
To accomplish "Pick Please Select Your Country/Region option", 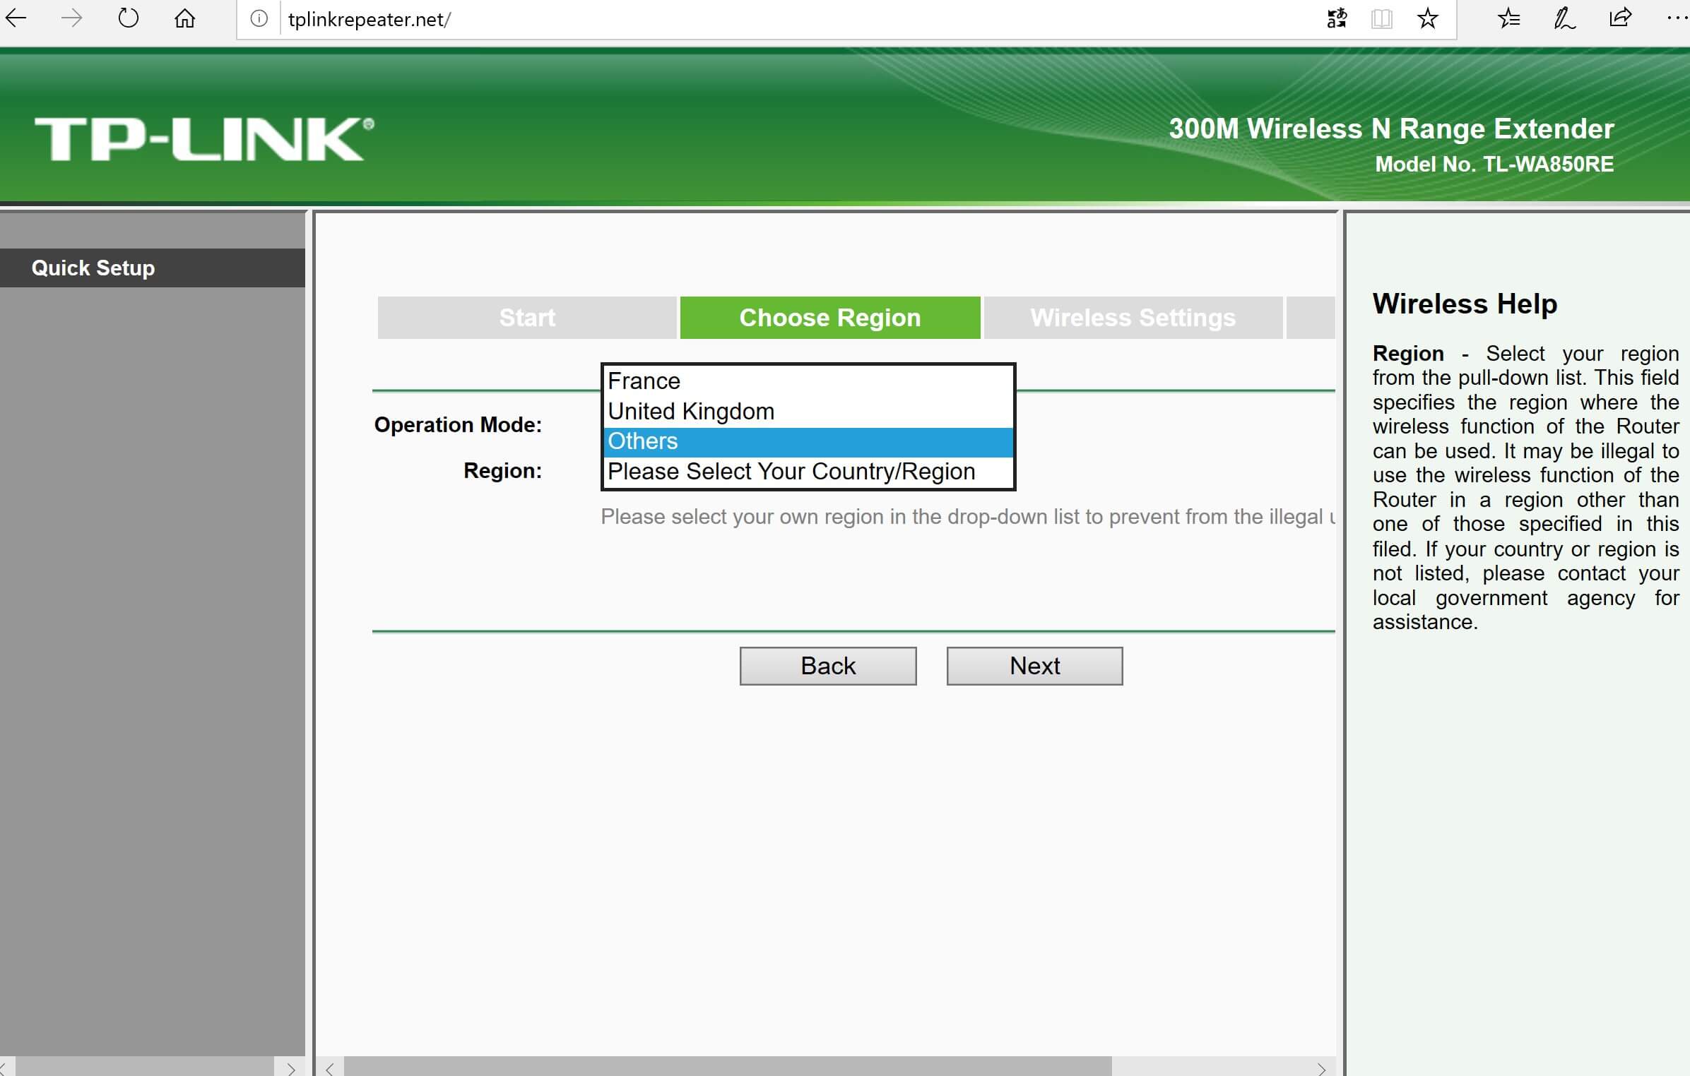I will coord(808,472).
